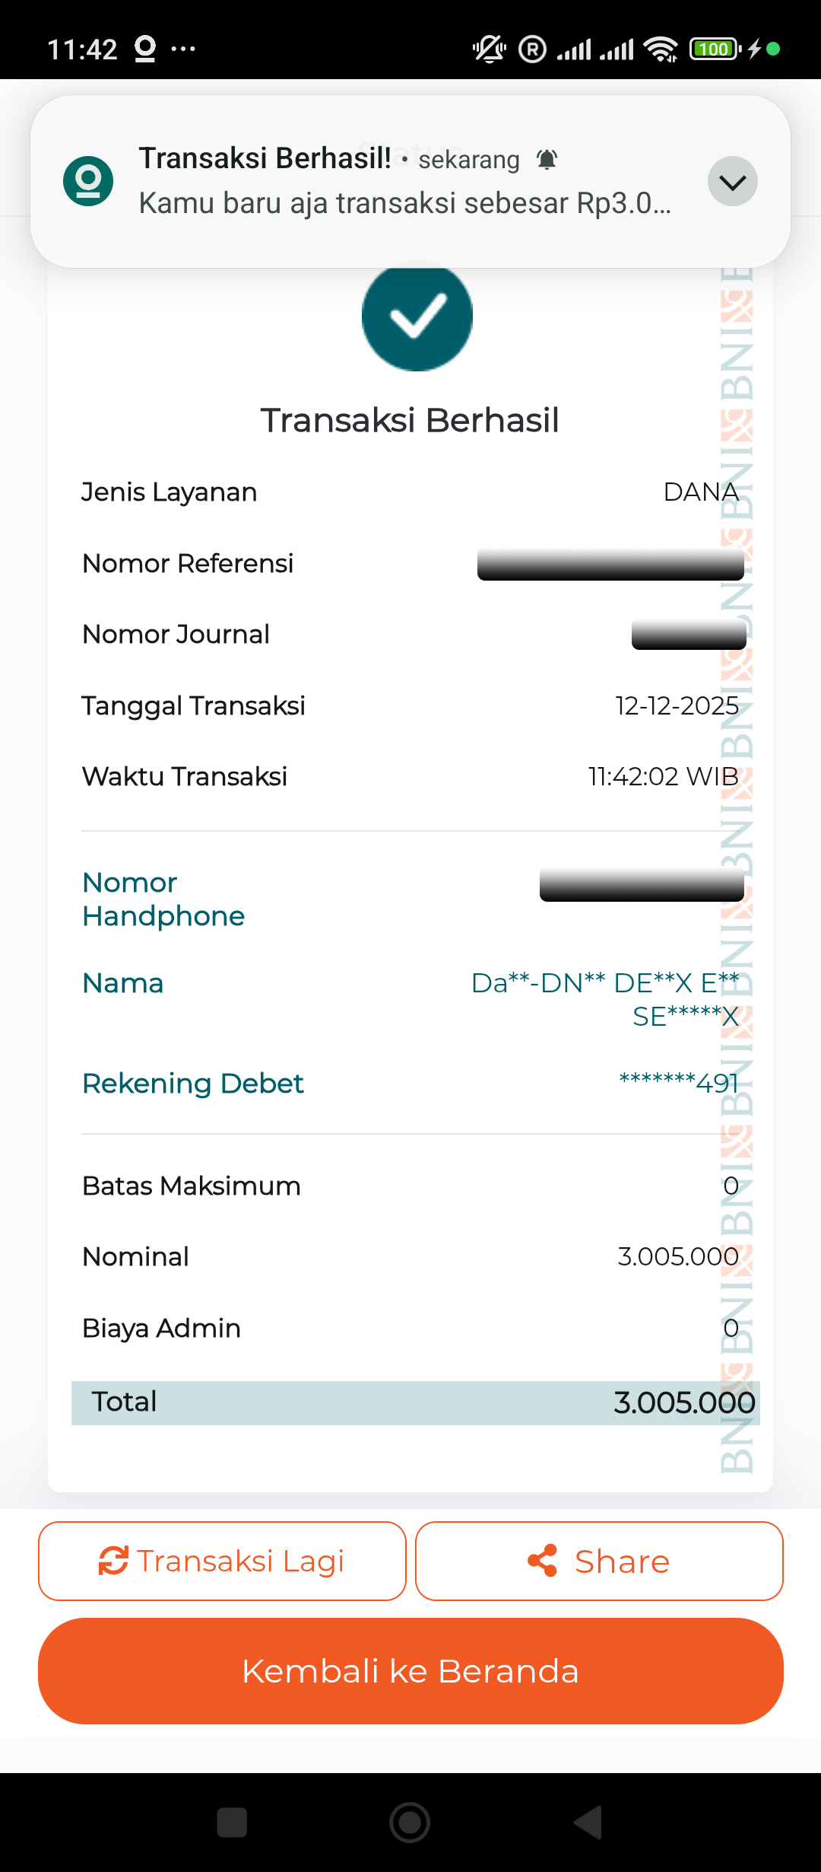Viewport: 821px width, 1872px height.
Task: Go back with Kembali ke Beranda
Action: [410, 1671]
